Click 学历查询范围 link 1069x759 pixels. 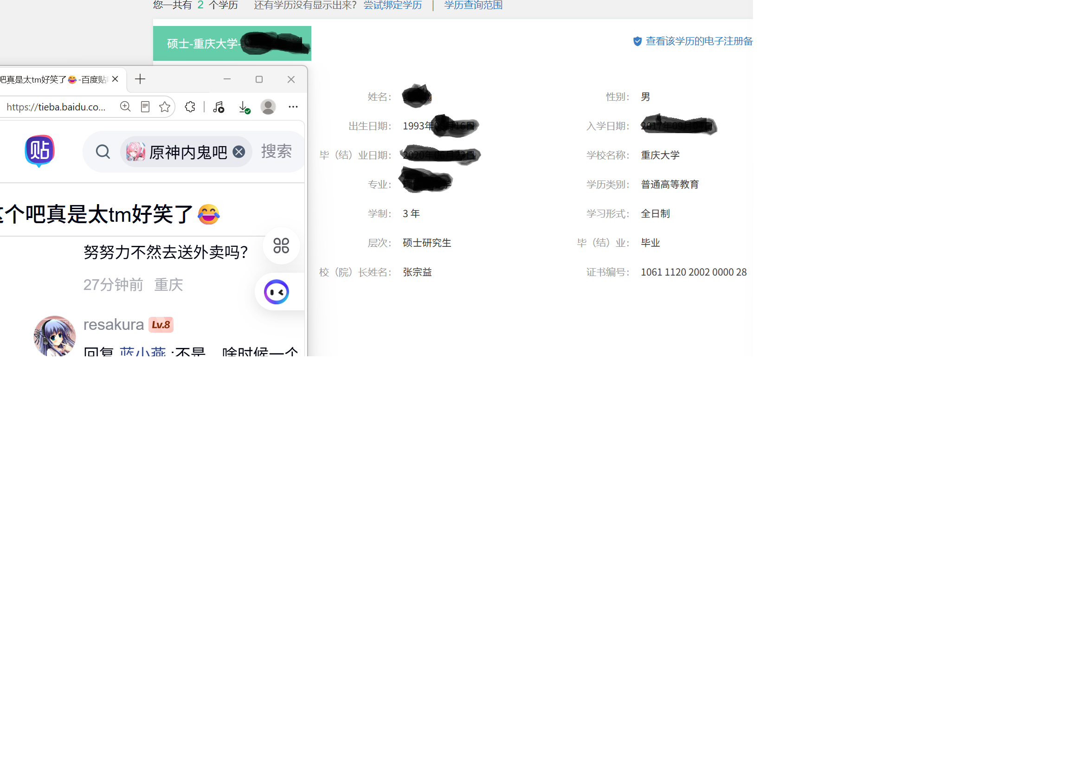(x=474, y=5)
